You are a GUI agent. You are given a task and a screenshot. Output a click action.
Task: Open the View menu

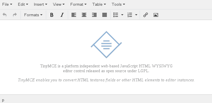tap(59, 5)
